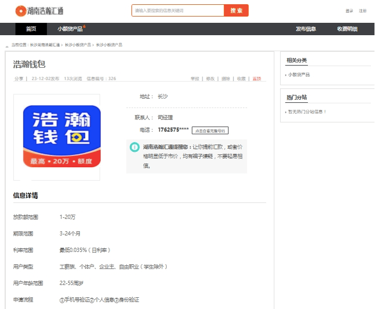
Task: Click the 分享 share link
Action: tap(19, 78)
